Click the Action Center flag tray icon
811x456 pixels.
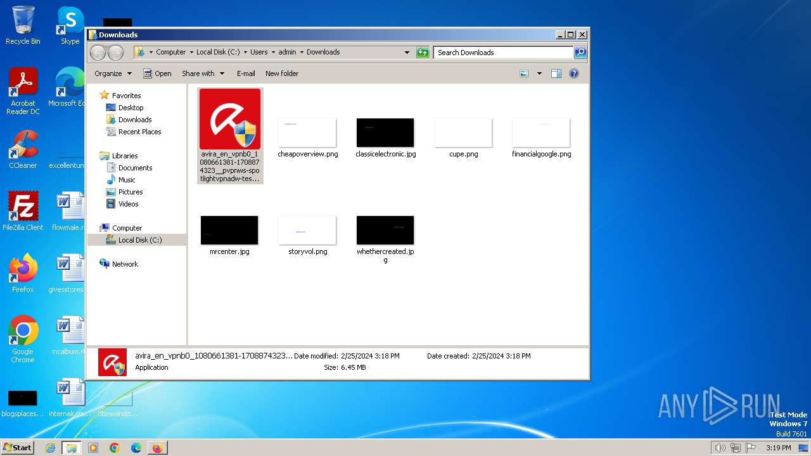point(751,448)
